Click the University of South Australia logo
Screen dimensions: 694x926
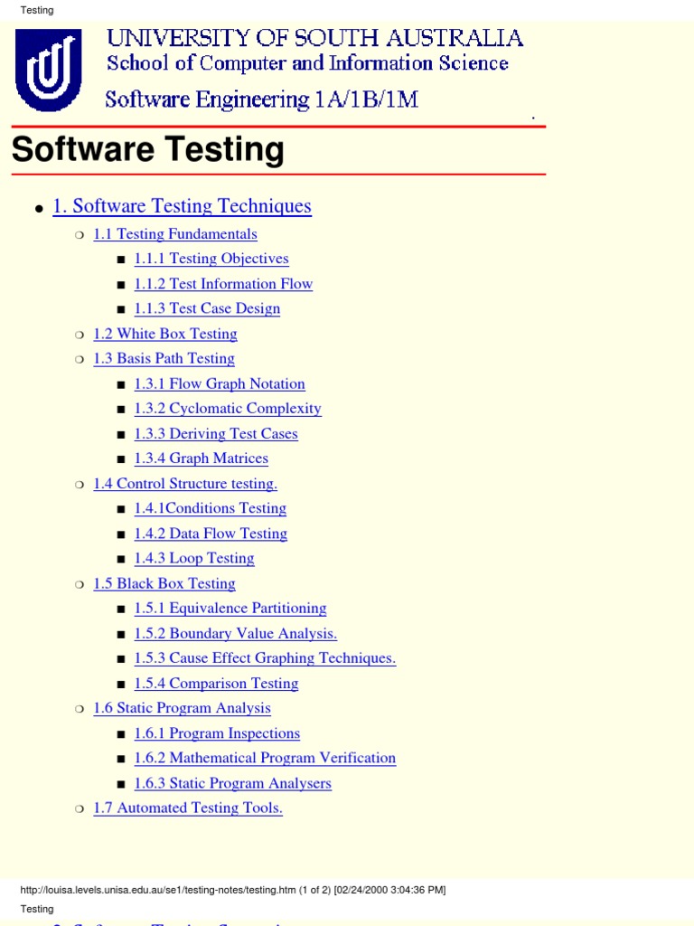pos(49,70)
